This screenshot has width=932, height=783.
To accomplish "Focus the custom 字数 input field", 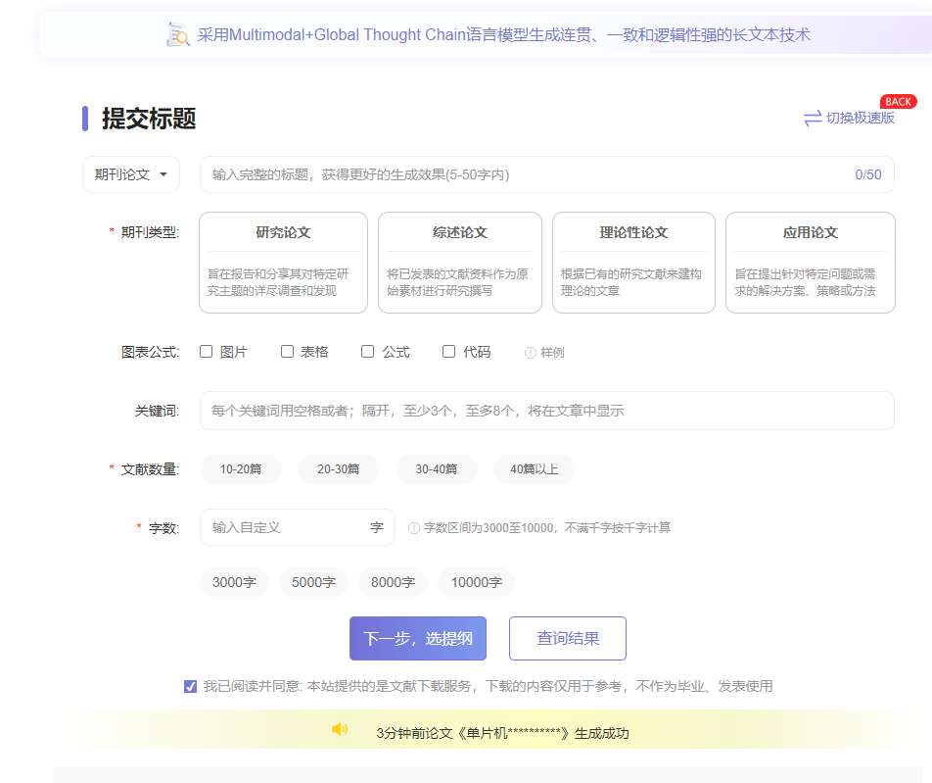I will 298,527.
